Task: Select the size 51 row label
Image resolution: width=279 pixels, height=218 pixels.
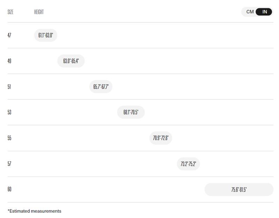Action: coord(9,86)
